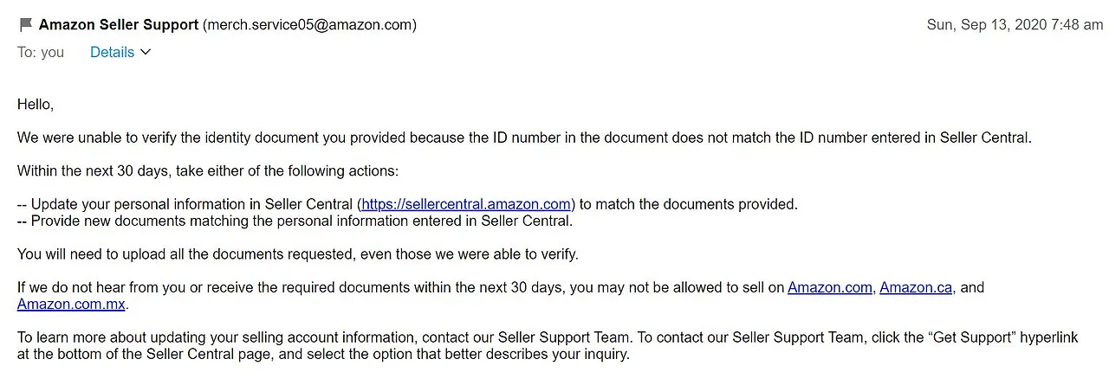Click the Sun, Sep 13, 2020 timestamp
The image size is (1109, 372).
tap(1015, 25)
